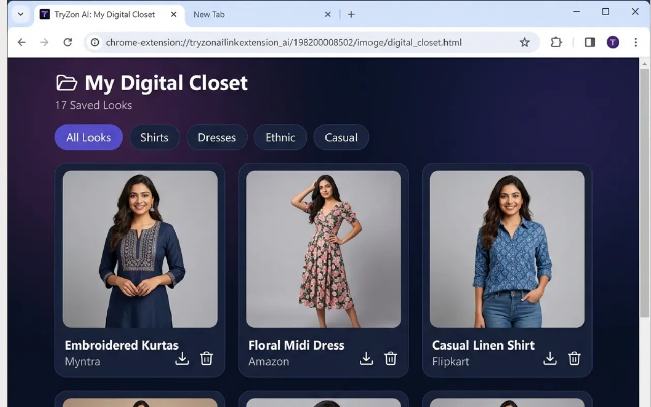Minimize the Chrome window

pos(576,12)
